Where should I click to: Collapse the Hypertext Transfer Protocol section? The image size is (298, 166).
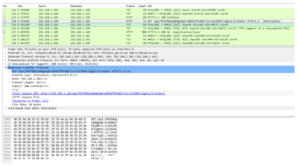coord(5,68)
